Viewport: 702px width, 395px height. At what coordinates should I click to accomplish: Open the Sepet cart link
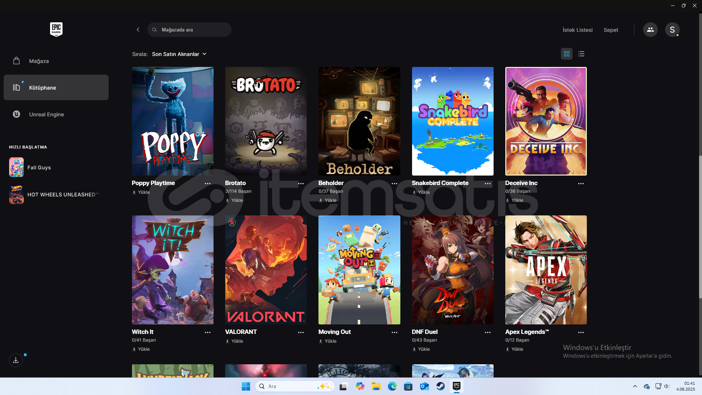tap(611, 30)
